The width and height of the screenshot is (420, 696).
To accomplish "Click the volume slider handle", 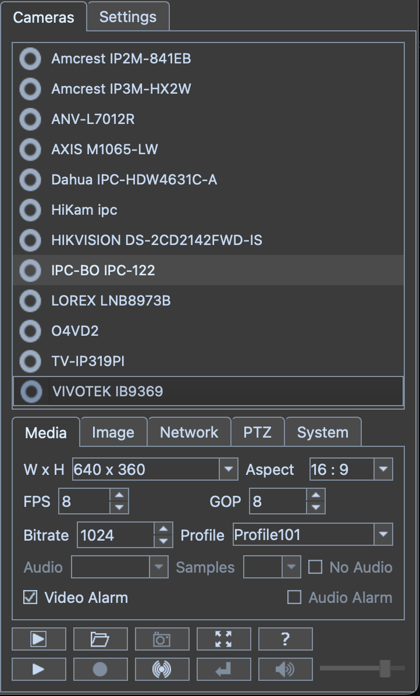I will [x=385, y=669].
